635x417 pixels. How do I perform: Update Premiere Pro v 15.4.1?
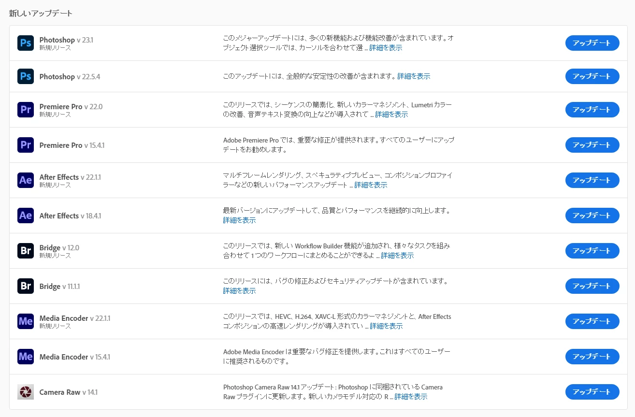pyautogui.click(x=592, y=145)
